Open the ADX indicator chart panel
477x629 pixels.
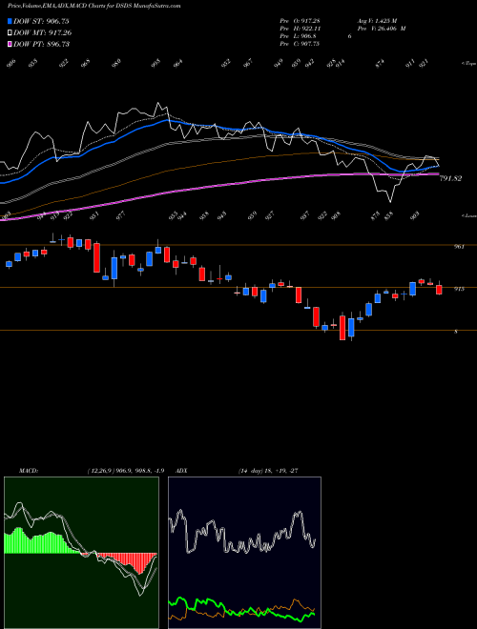coord(244,553)
